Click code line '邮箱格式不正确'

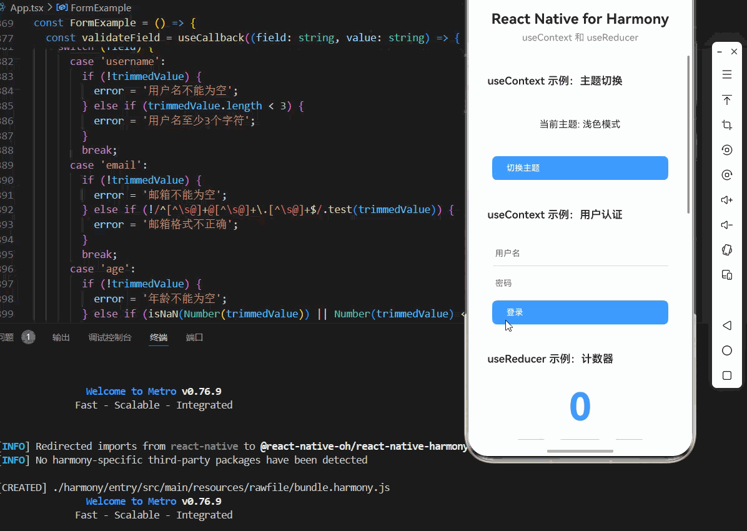coord(166,224)
